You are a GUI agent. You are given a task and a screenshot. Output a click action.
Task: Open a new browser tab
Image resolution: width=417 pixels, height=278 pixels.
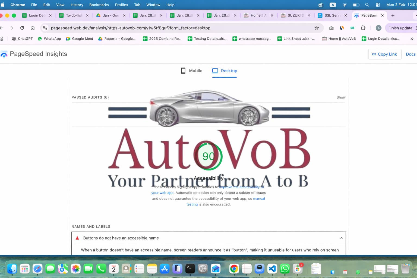tap(393, 15)
